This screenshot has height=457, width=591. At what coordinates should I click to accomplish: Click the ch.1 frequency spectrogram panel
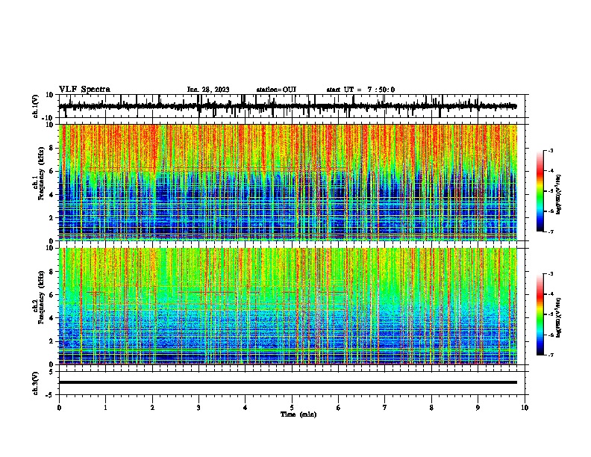click(288, 182)
